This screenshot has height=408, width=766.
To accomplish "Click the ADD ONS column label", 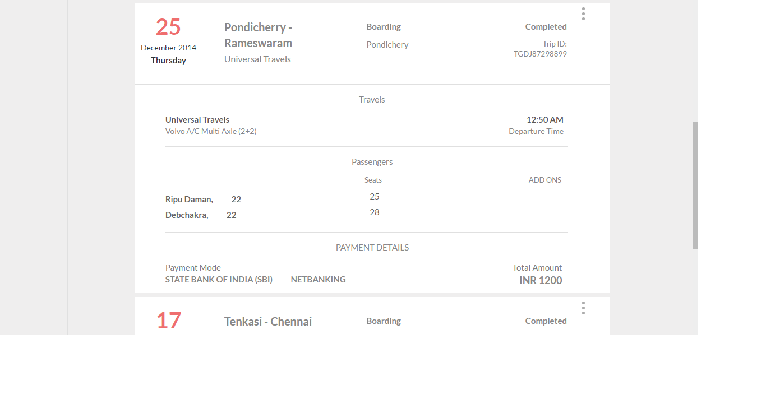I will click(x=544, y=180).
